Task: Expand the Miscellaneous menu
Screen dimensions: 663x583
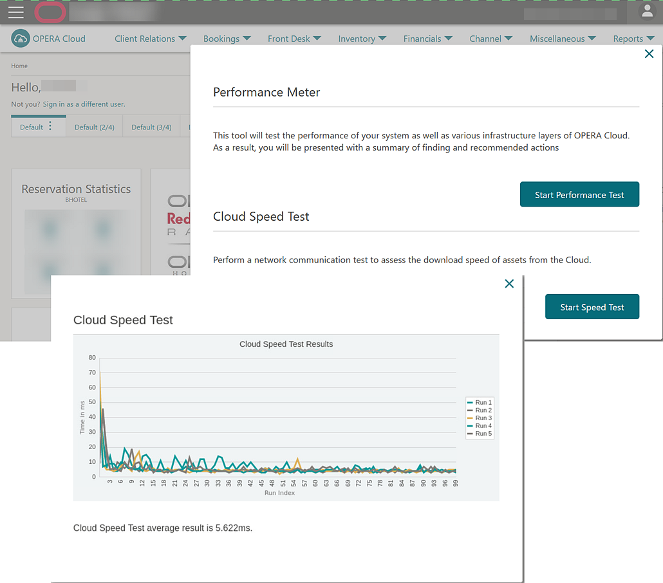Action: (563, 39)
